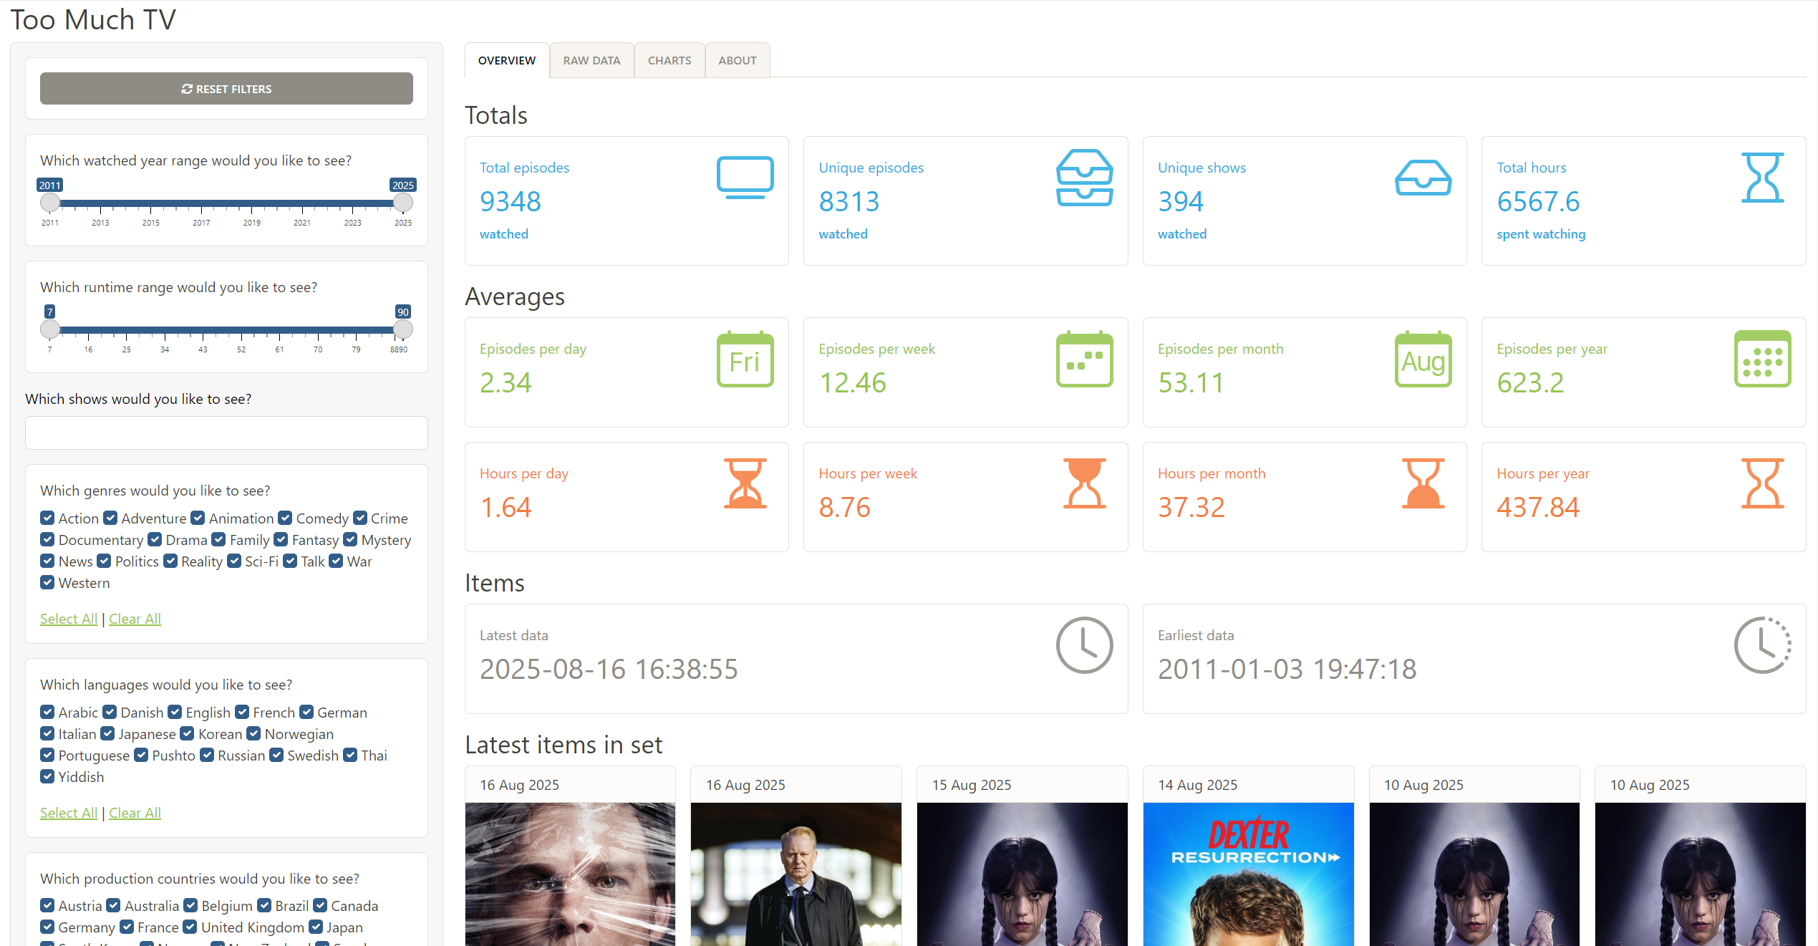This screenshot has height=946, width=1818.
Task: Click the grid calendar icon for Episodes per year
Action: [x=1761, y=359]
